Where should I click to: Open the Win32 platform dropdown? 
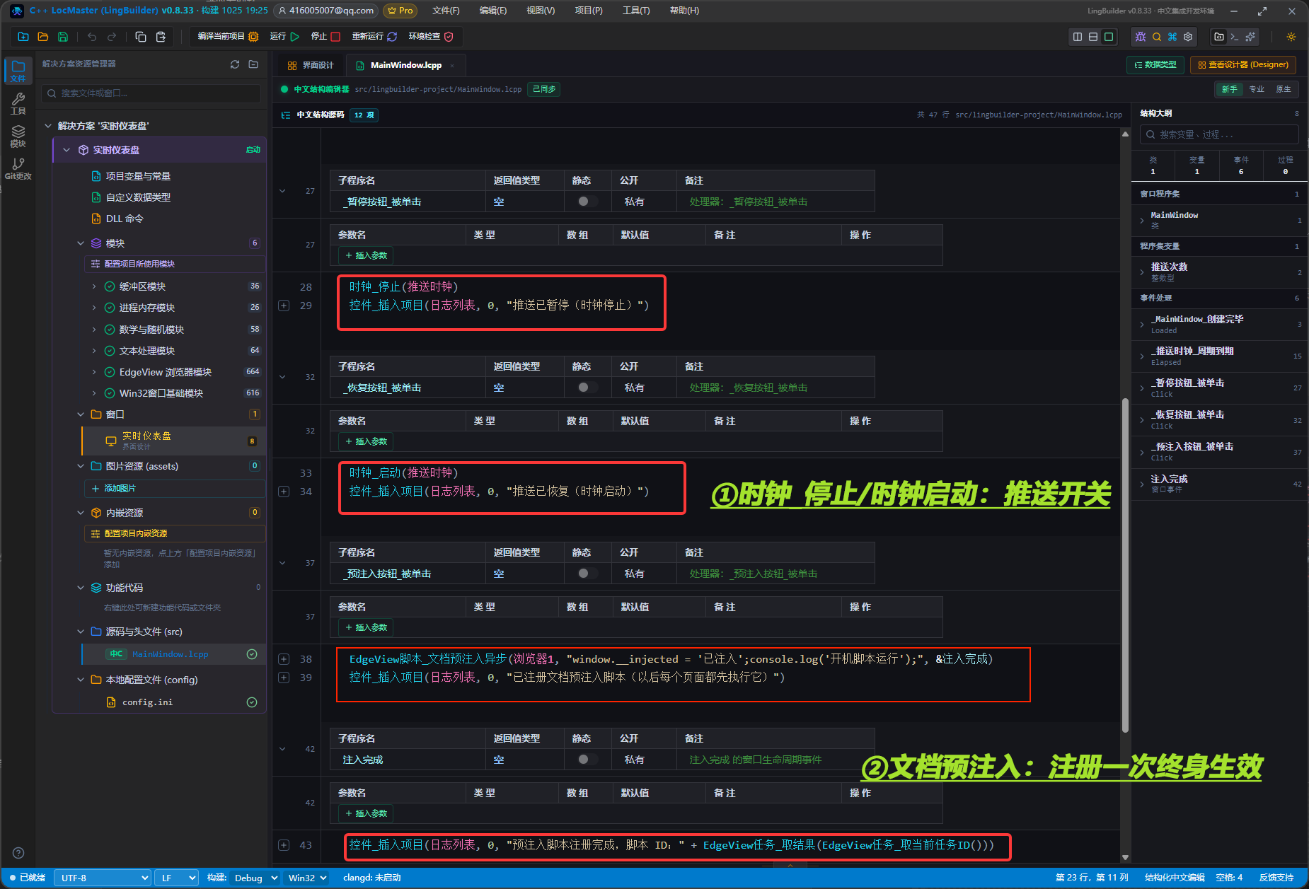(307, 878)
